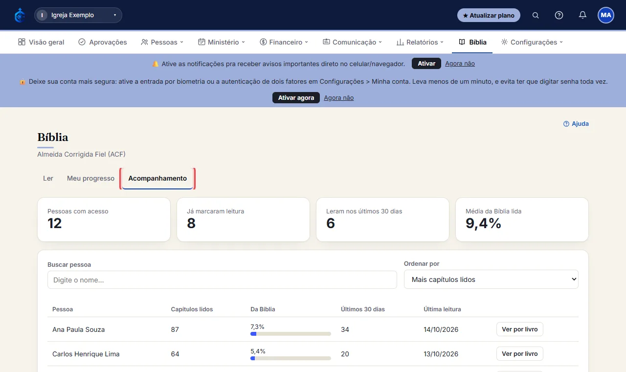Screen dimensions: 626x372
Task: Click Ana Paula Souza's 7,3% progress bar
Action: tap(291, 334)
